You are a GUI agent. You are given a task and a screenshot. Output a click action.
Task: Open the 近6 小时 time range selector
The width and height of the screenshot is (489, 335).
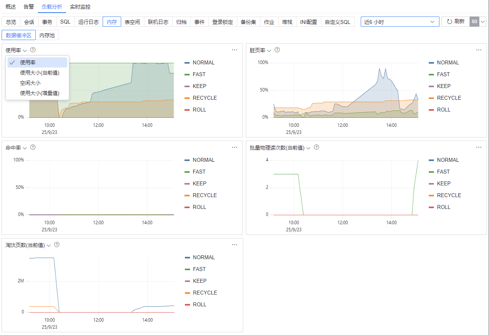[400, 22]
